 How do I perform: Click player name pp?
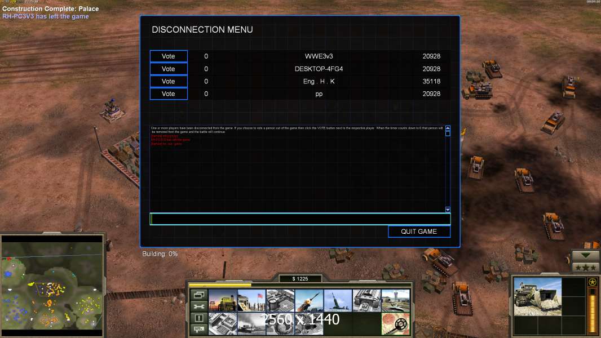coord(319,94)
